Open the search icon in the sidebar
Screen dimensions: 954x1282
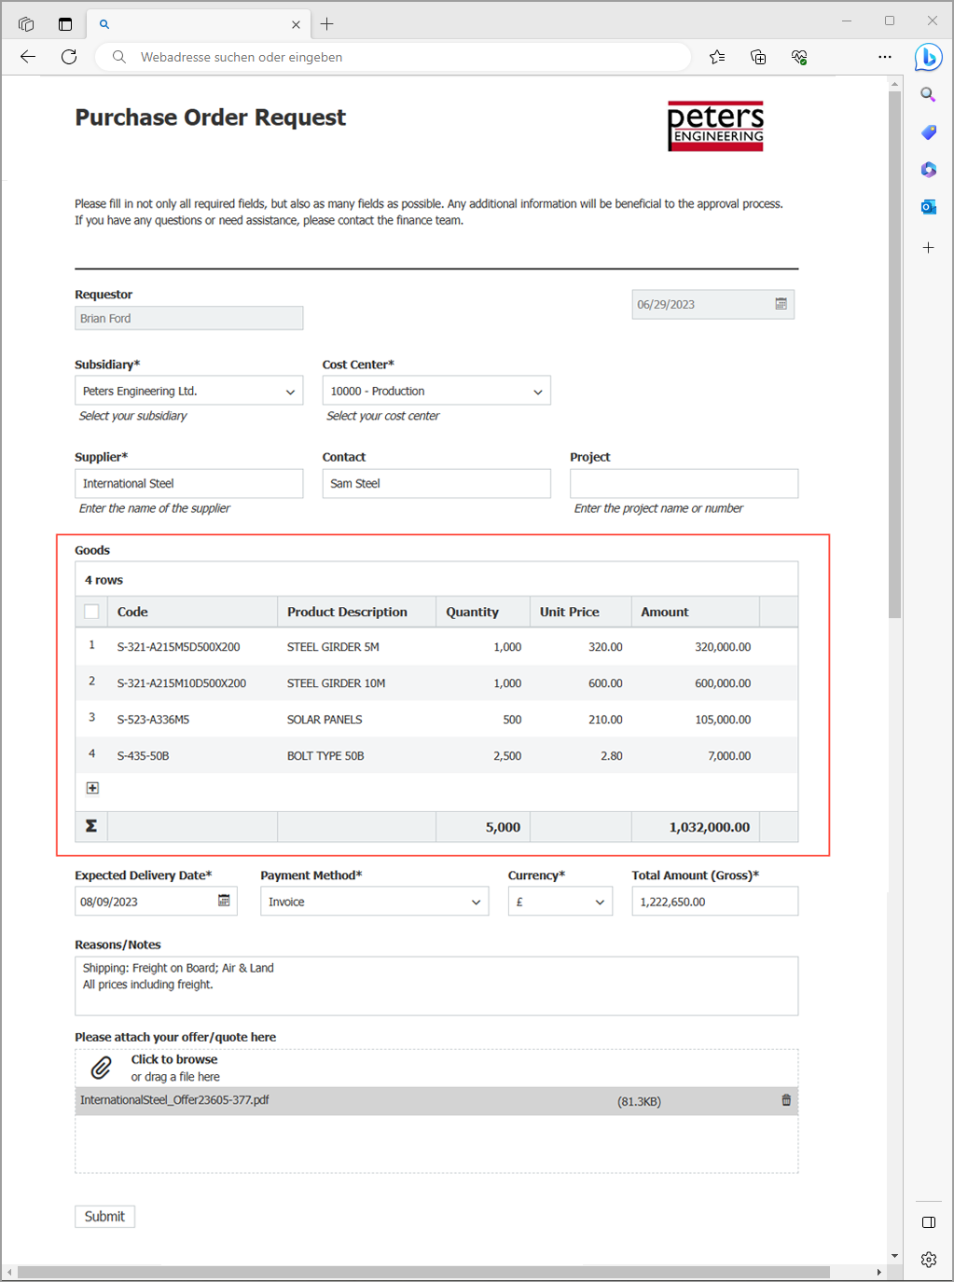[928, 94]
